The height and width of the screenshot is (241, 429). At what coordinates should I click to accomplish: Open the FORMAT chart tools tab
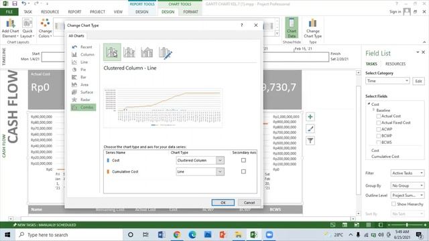click(190, 12)
